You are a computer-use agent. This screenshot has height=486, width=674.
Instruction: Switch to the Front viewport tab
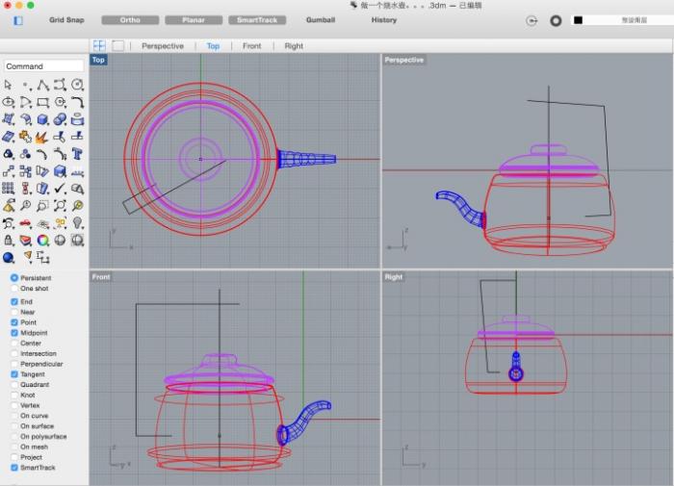pos(251,45)
